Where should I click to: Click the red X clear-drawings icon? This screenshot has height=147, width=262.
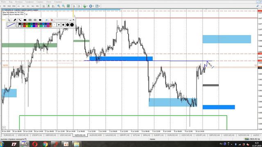[x=52, y=20]
